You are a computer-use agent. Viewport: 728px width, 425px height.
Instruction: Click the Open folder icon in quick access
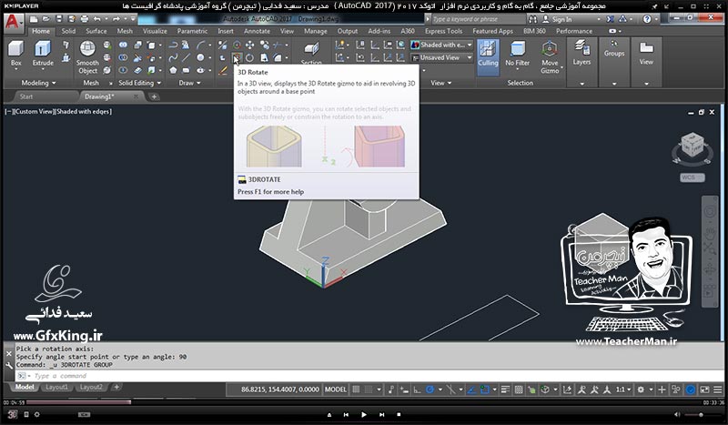click(x=46, y=19)
